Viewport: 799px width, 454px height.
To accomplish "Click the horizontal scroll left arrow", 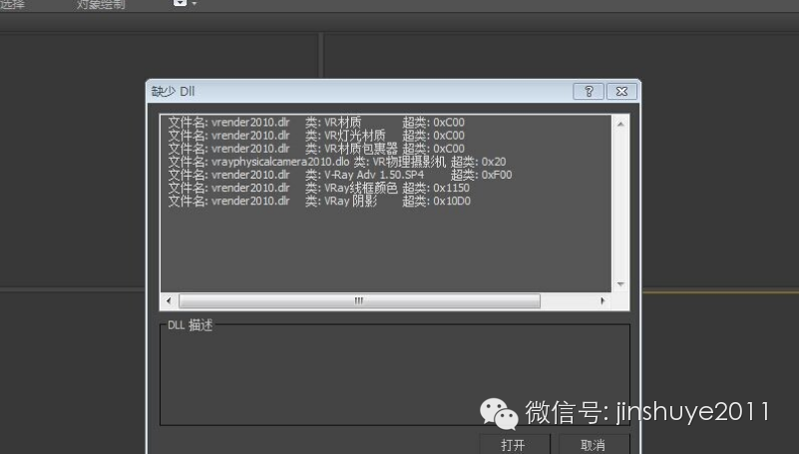I will point(169,300).
